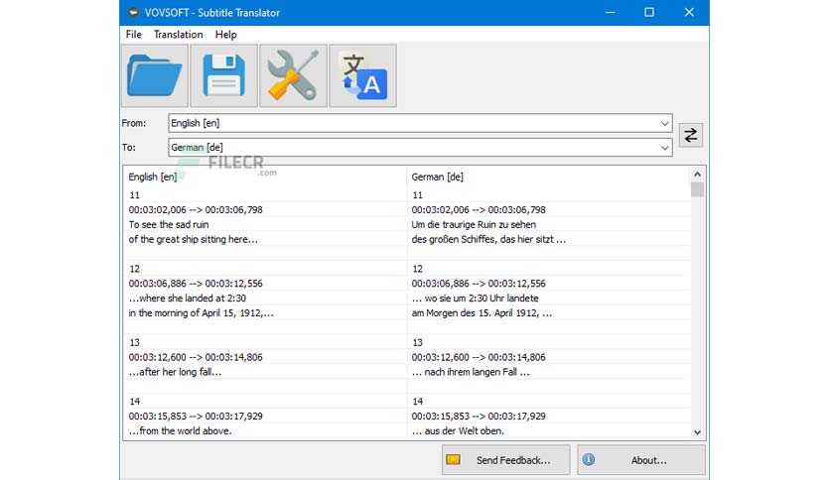The width and height of the screenshot is (830, 480).
Task: Select '… nach ihrem langen Fall …'
Action: point(471,372)
